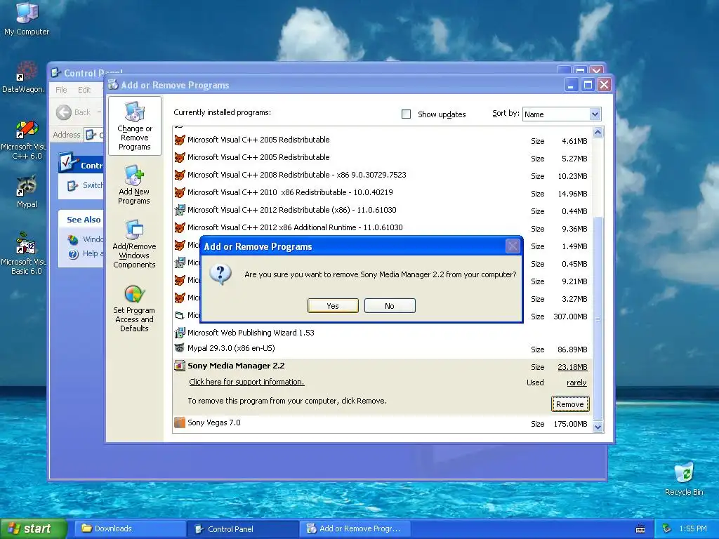
Task: Click Sony Media Manager 2.2 list icon
Action: tap(180, 366)
